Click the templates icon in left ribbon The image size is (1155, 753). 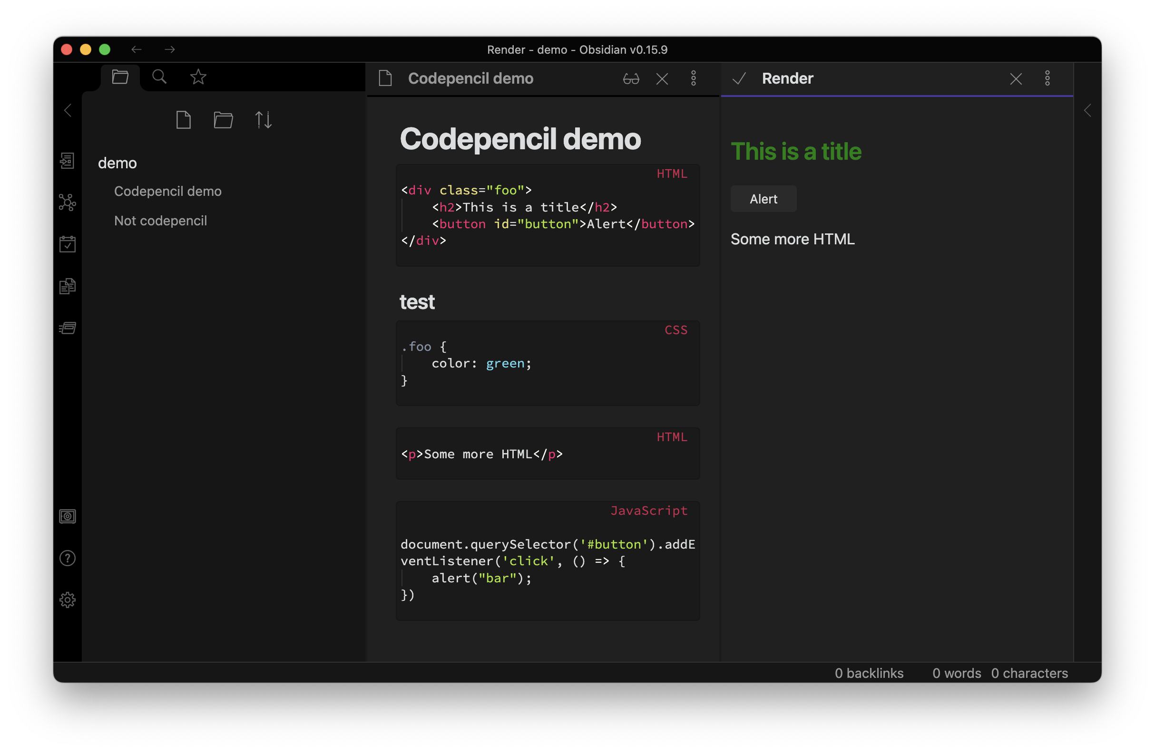coord(68,286)
